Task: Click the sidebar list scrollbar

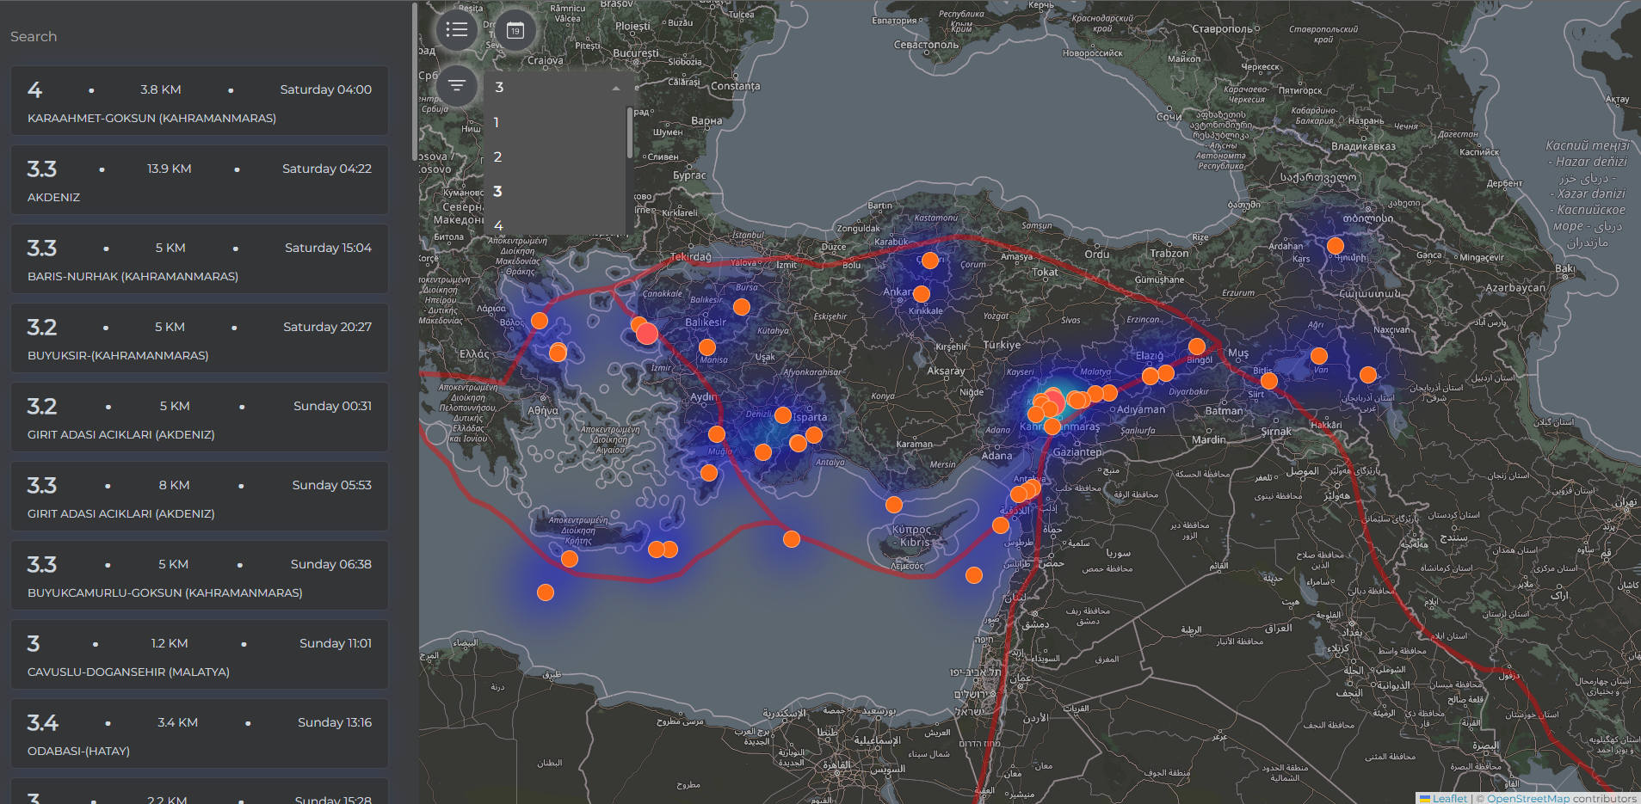Action: tap(415, 82)
